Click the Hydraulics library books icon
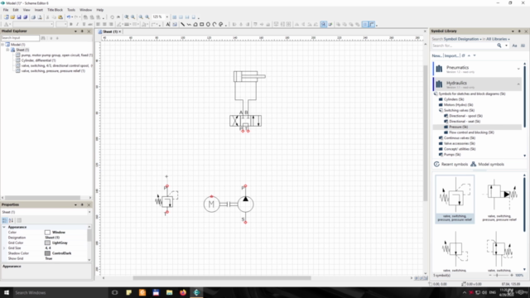The image size is (530, 298). [439, 84]
